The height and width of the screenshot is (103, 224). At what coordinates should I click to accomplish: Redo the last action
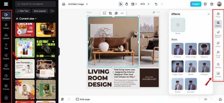click(x=162, y=4)
